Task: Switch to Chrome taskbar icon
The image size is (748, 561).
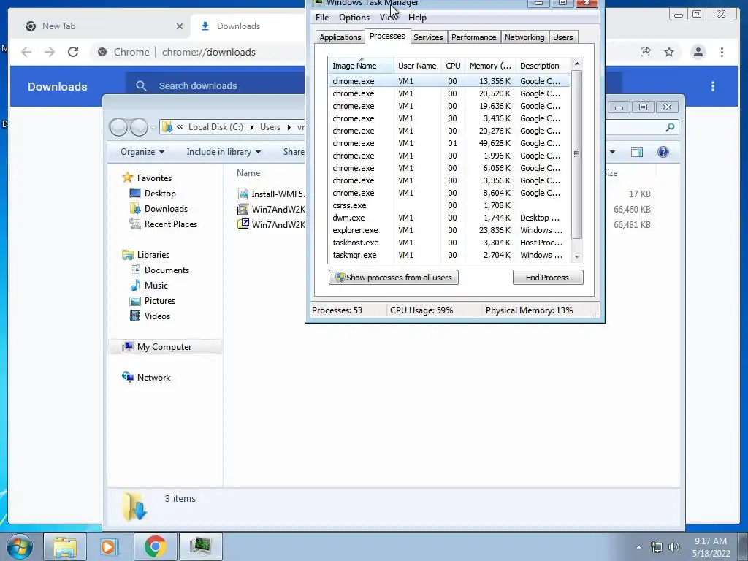Action: 155,546
